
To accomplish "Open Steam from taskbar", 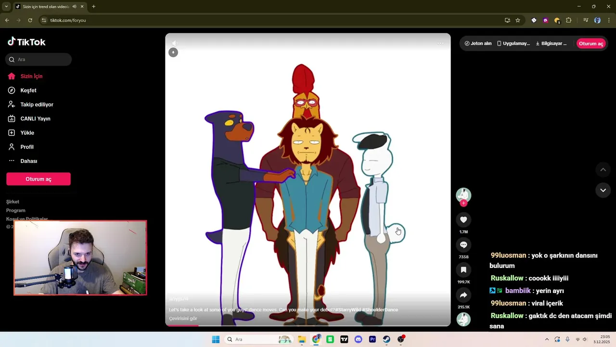I will click(x=386, y=339).
